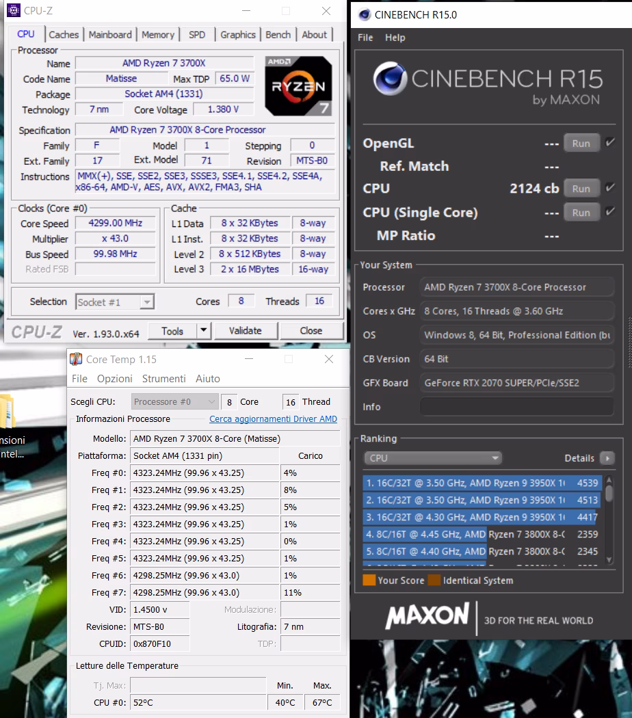Click the Tools button in CPU-Z

pyautogui.click(x=172, y=330)
